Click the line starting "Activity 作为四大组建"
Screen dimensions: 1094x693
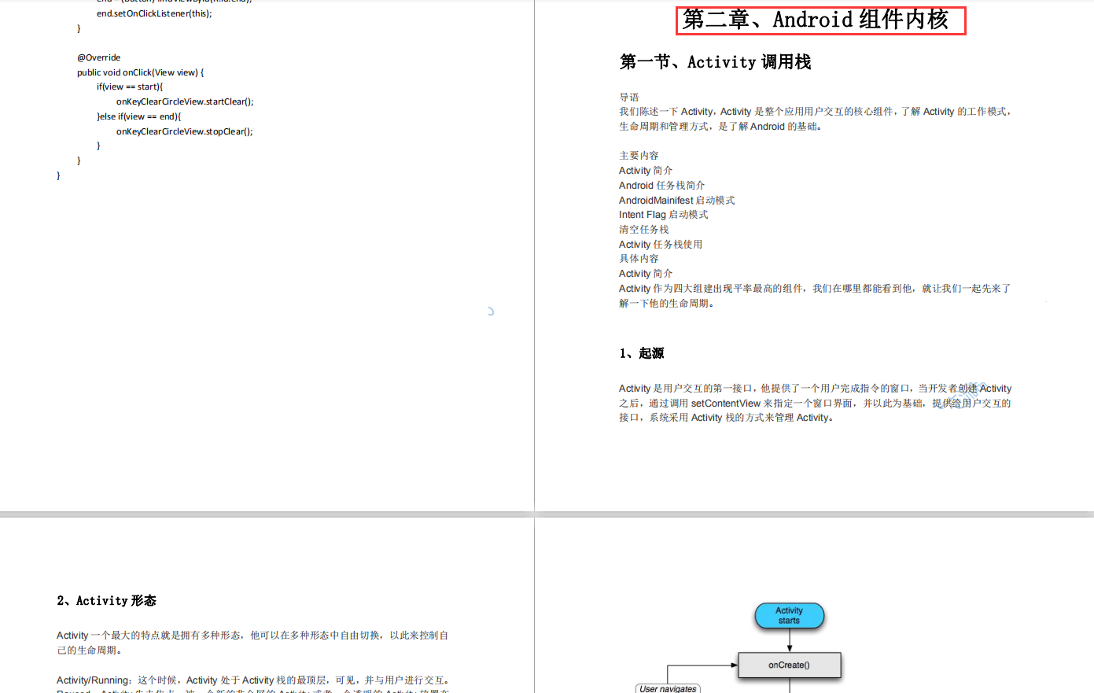tap(815, 289)
